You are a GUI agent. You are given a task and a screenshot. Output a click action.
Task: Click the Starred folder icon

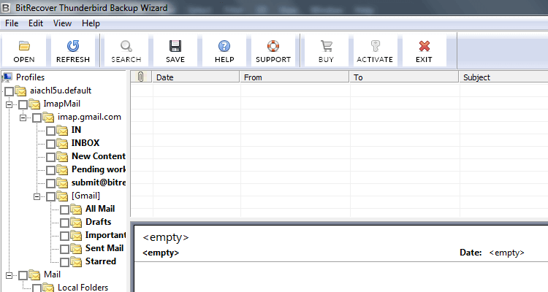pos(76,261)
